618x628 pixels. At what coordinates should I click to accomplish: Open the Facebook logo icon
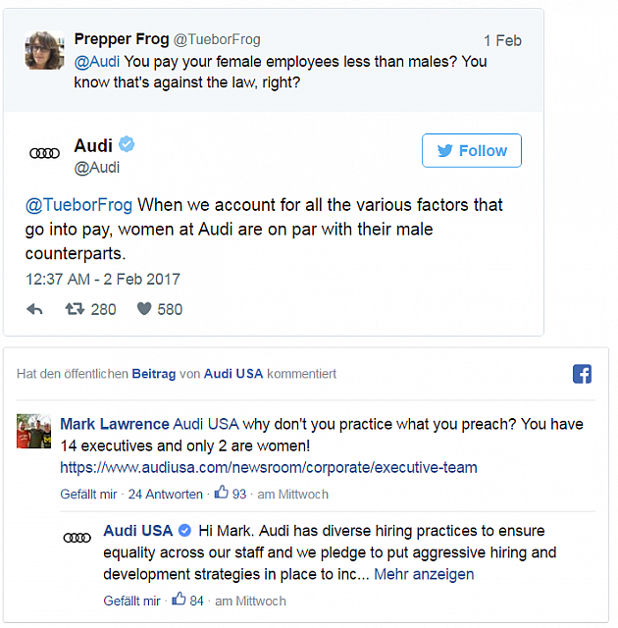click(x=582, y=374)
